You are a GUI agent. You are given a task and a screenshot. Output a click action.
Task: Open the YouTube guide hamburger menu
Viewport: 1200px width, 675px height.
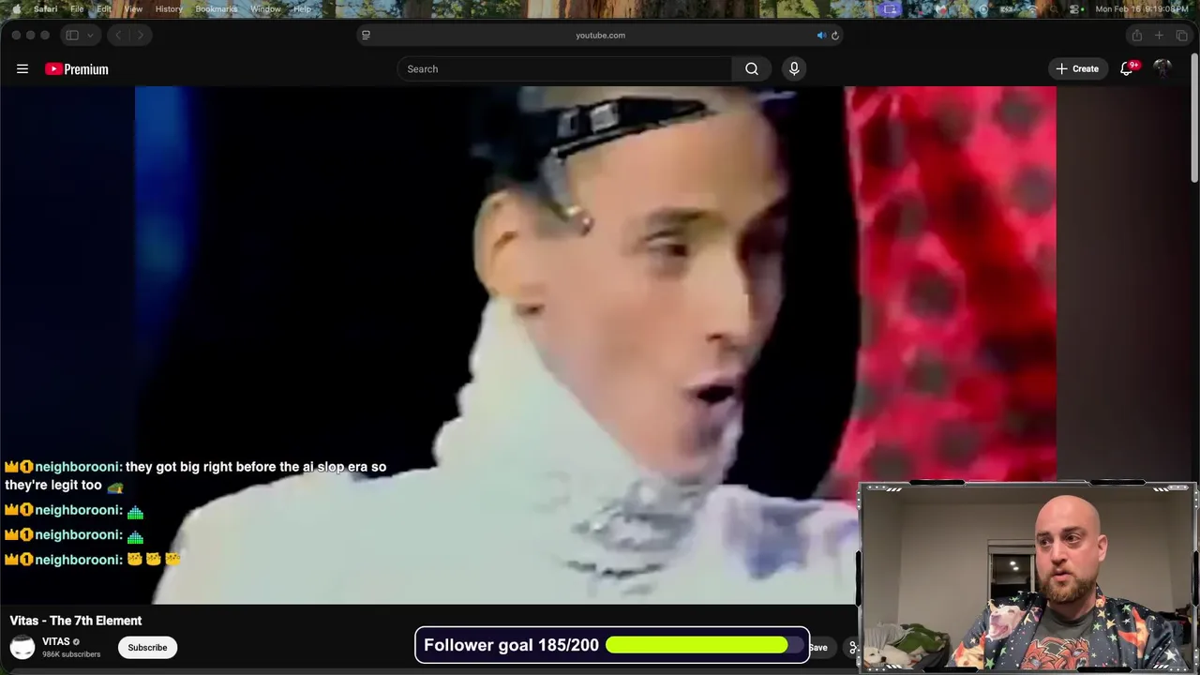pos(22,68)
